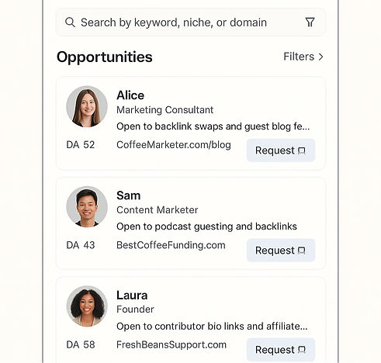Open the funnel filter icon
The width and height of the screenshot is (381, 363).
click(x=310, y=22)
